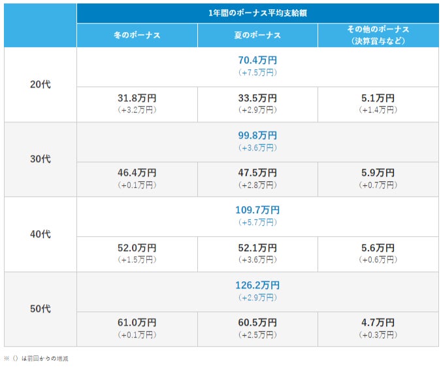
Task: Click the 60.5万円 summer bonus cell
Action: click(x=257, y=323)
